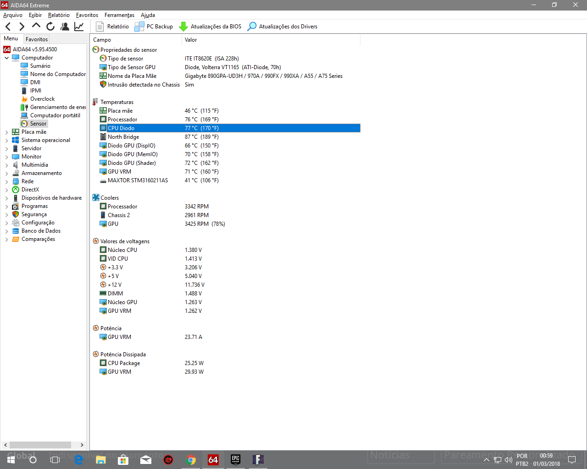
Task: Open the Arquivo menu
Action: click(13, 15)
